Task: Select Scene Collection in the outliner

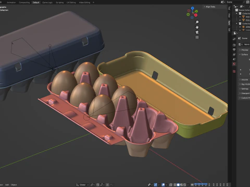Action: [x=243, y=10]
